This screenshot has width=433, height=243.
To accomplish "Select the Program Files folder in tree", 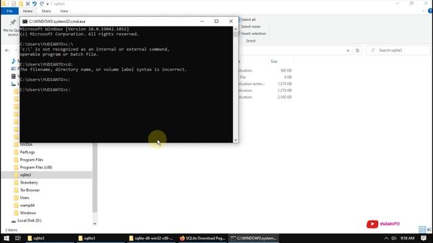I will [x=32, y=160].
